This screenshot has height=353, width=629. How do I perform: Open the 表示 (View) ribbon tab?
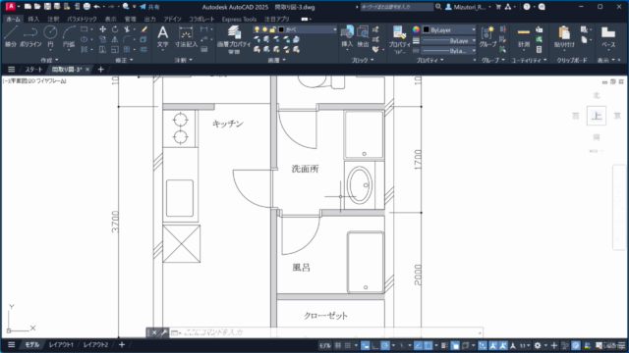110,19
